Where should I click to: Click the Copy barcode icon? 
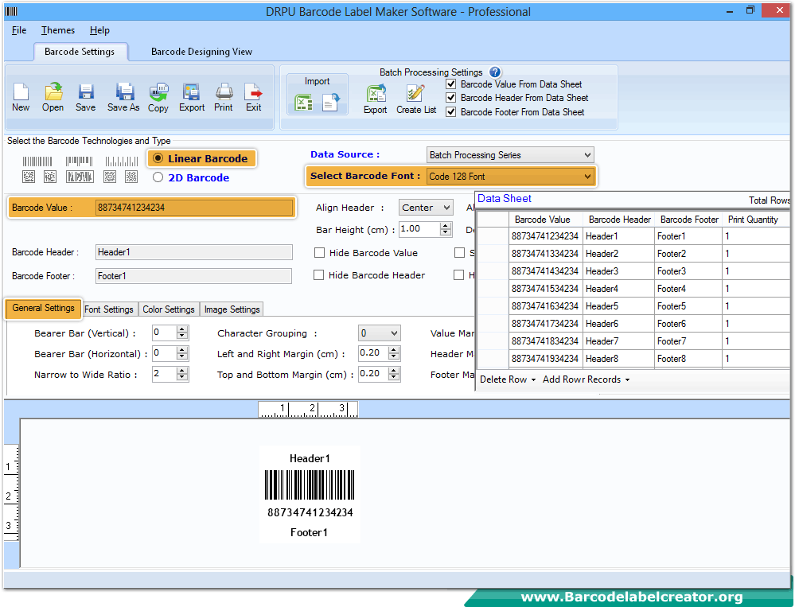(x=158, y=92)
